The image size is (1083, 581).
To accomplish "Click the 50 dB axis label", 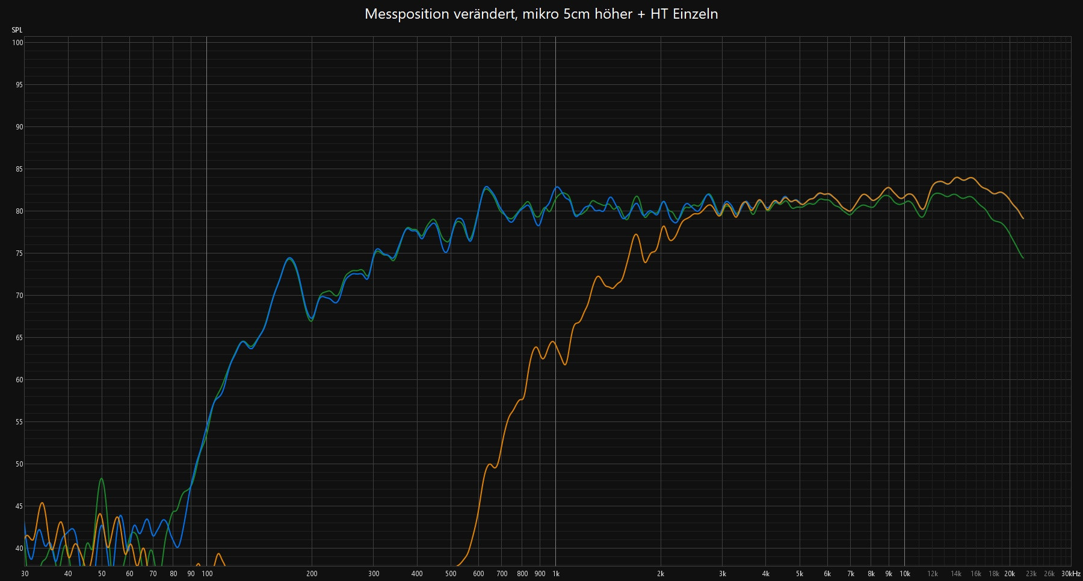I will tap(19, 464).
